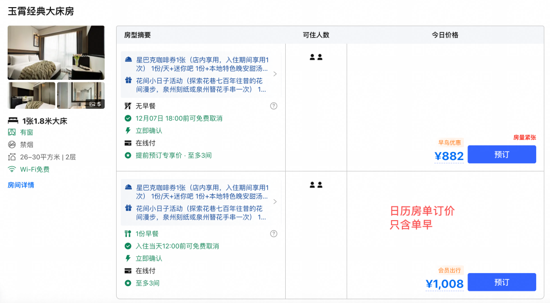This screenshot has width=550, height=303.
Task: Click the 可住人数 column header
Action: (316, 35)
